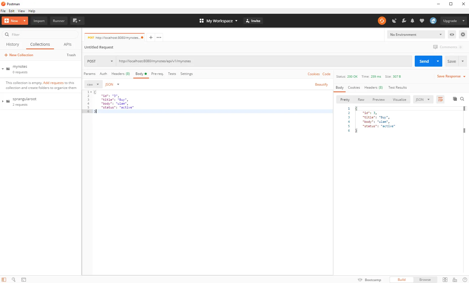Image resolution: width=469 pixels, height=283 pixels.
Task: Open the notifications bell
Action: click(x=412, y=21)
